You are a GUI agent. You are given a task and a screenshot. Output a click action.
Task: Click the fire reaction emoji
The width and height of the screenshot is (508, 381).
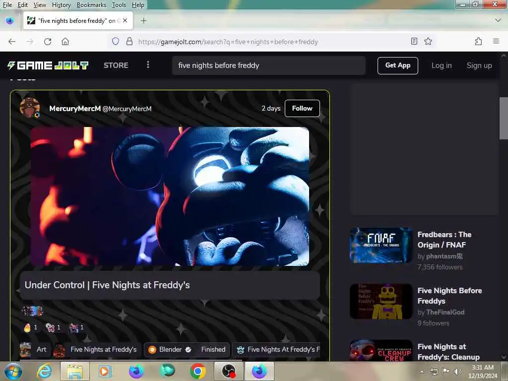27,327
